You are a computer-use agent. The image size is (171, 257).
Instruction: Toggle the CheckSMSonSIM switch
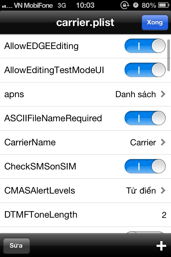coord(145,166)
